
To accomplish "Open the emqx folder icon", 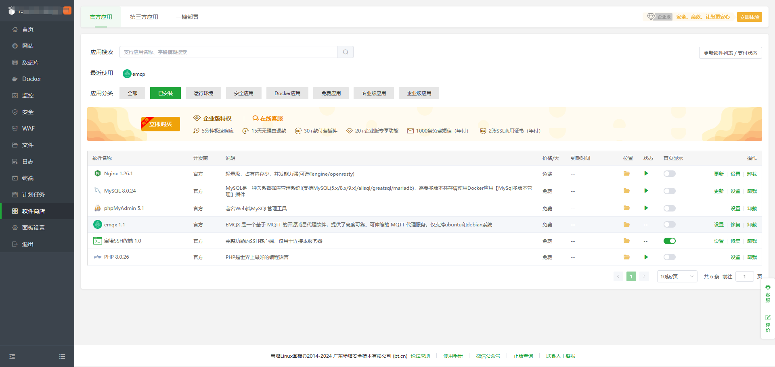I will (x=626, y=224).
